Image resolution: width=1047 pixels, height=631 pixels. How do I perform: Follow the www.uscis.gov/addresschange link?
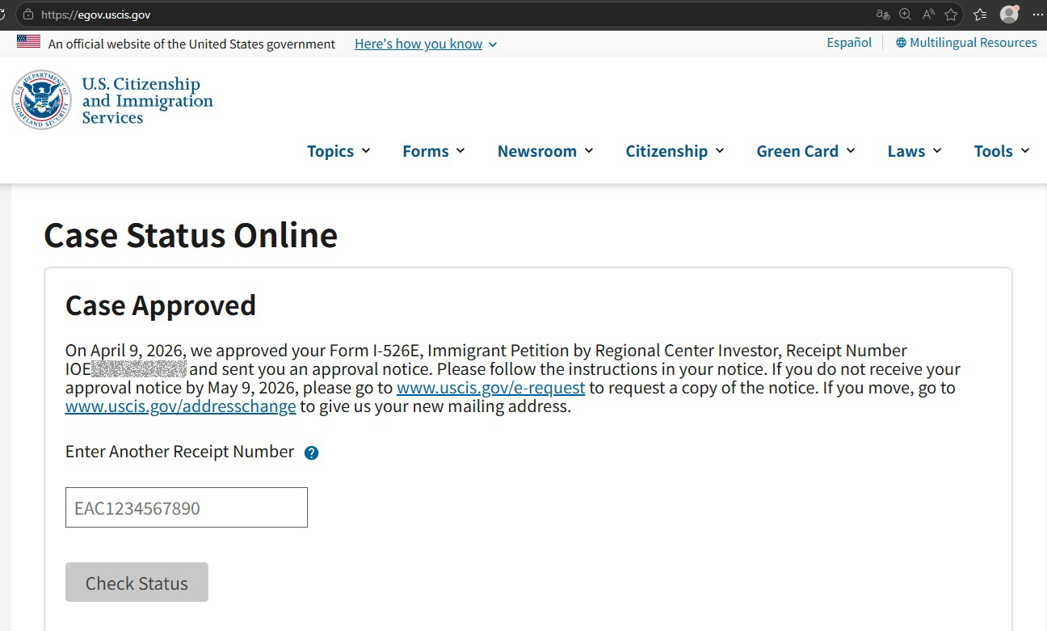[181, 406]
